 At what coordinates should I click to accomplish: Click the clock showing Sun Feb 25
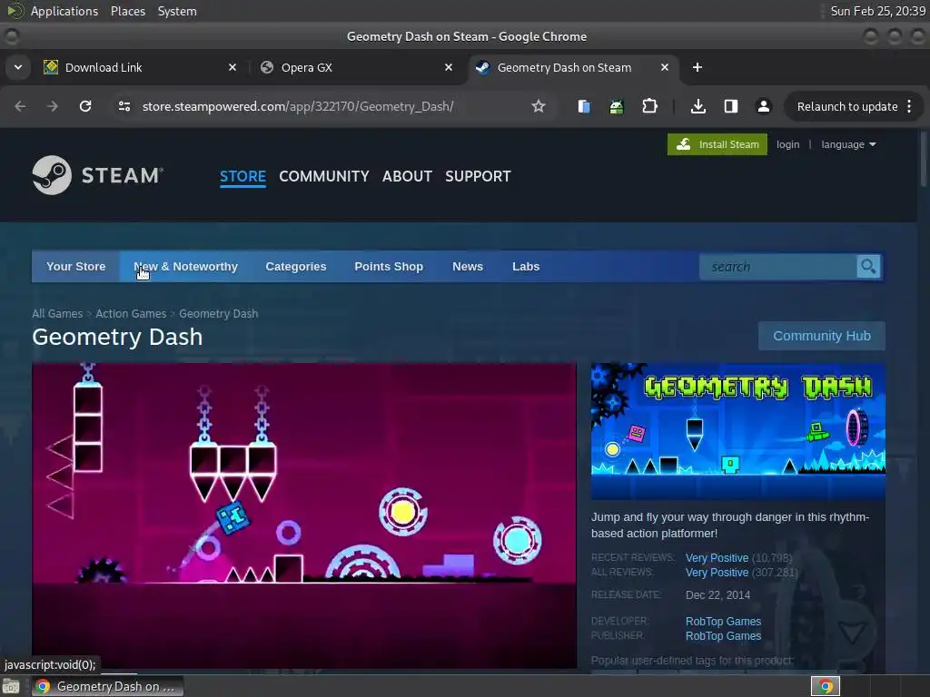[878, 11]
